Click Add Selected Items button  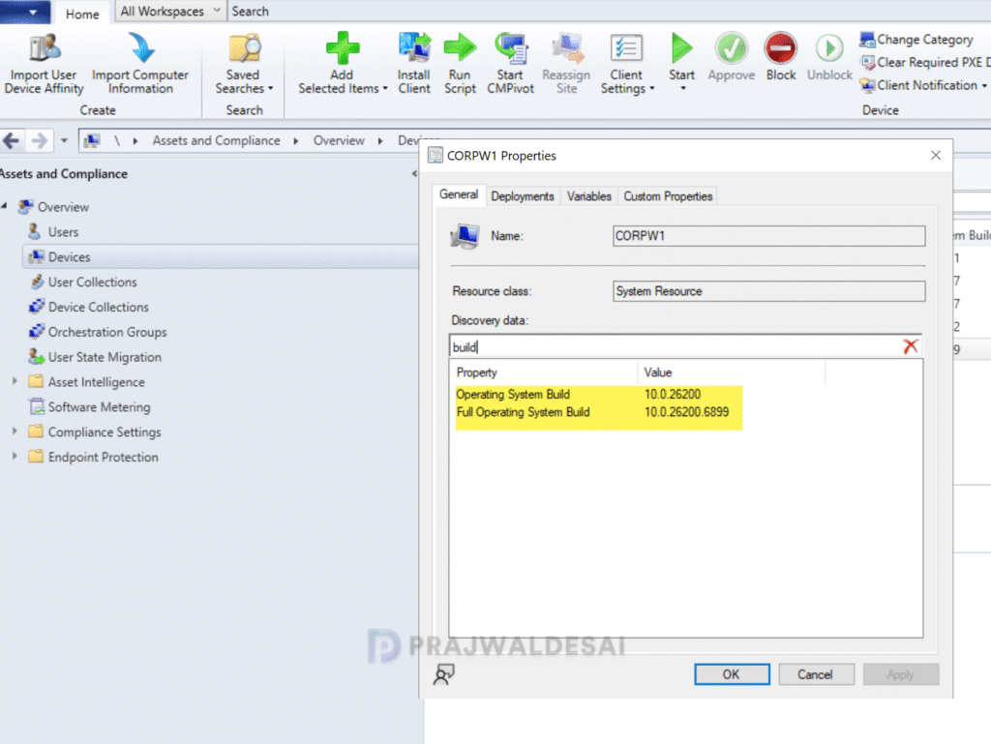click(x=343, y=63)
